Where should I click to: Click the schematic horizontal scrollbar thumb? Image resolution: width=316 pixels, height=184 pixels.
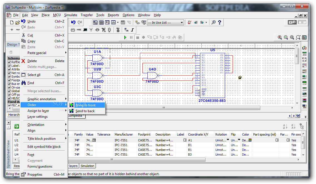click(163, 108)
